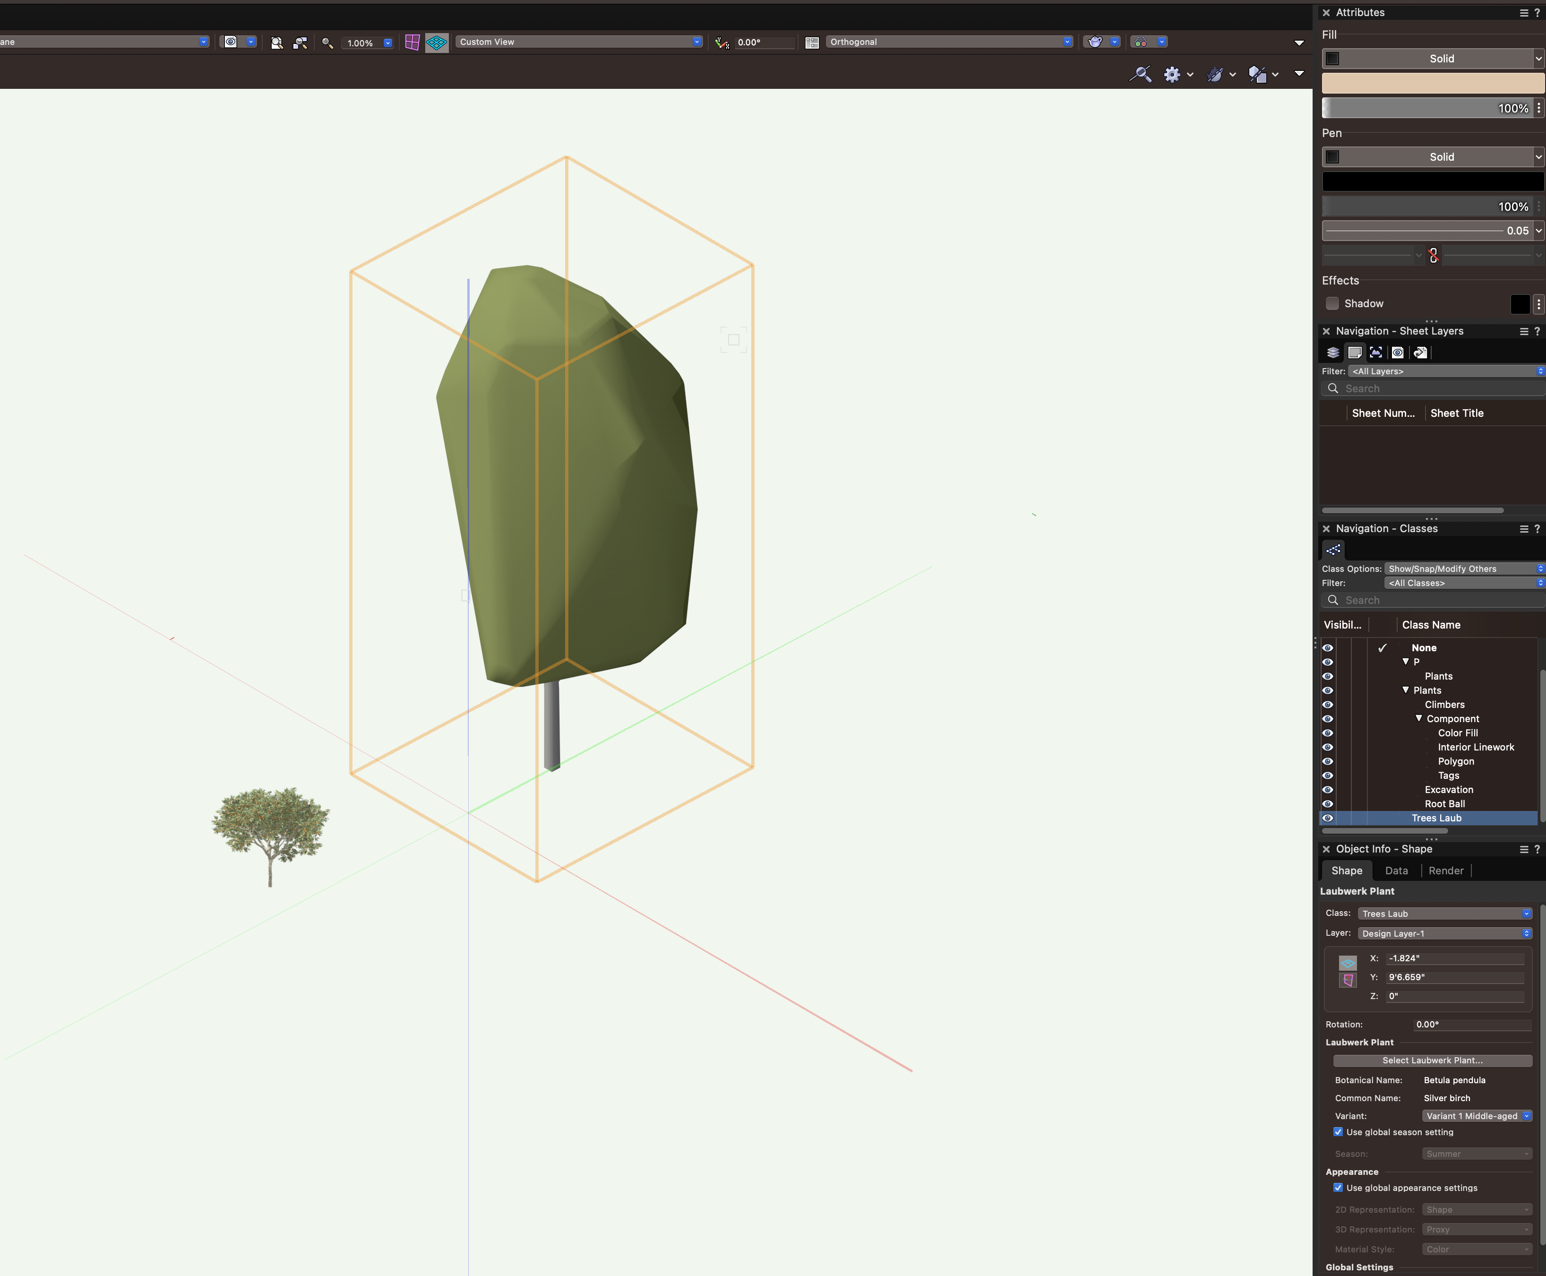Open the Viewports tab in Navigation - Sheet Layers
Viewport: 1546px width, 1276px height.
(1376, 352)
